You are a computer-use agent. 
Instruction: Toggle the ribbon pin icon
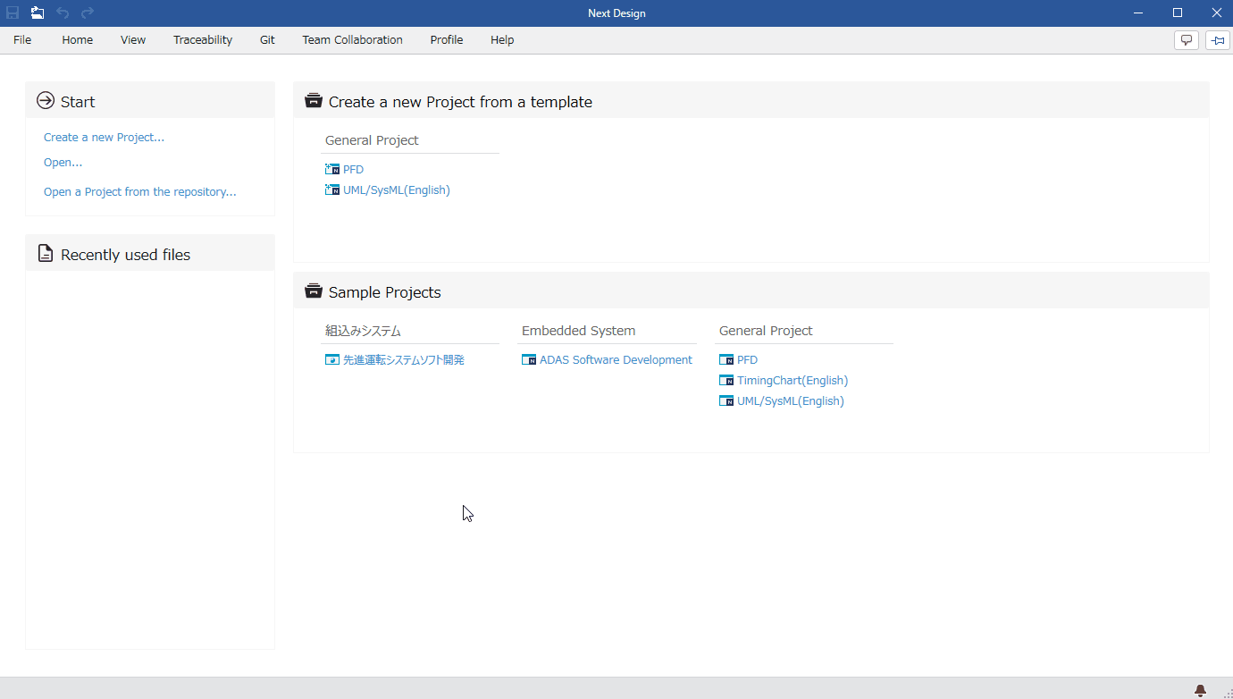1218,40
